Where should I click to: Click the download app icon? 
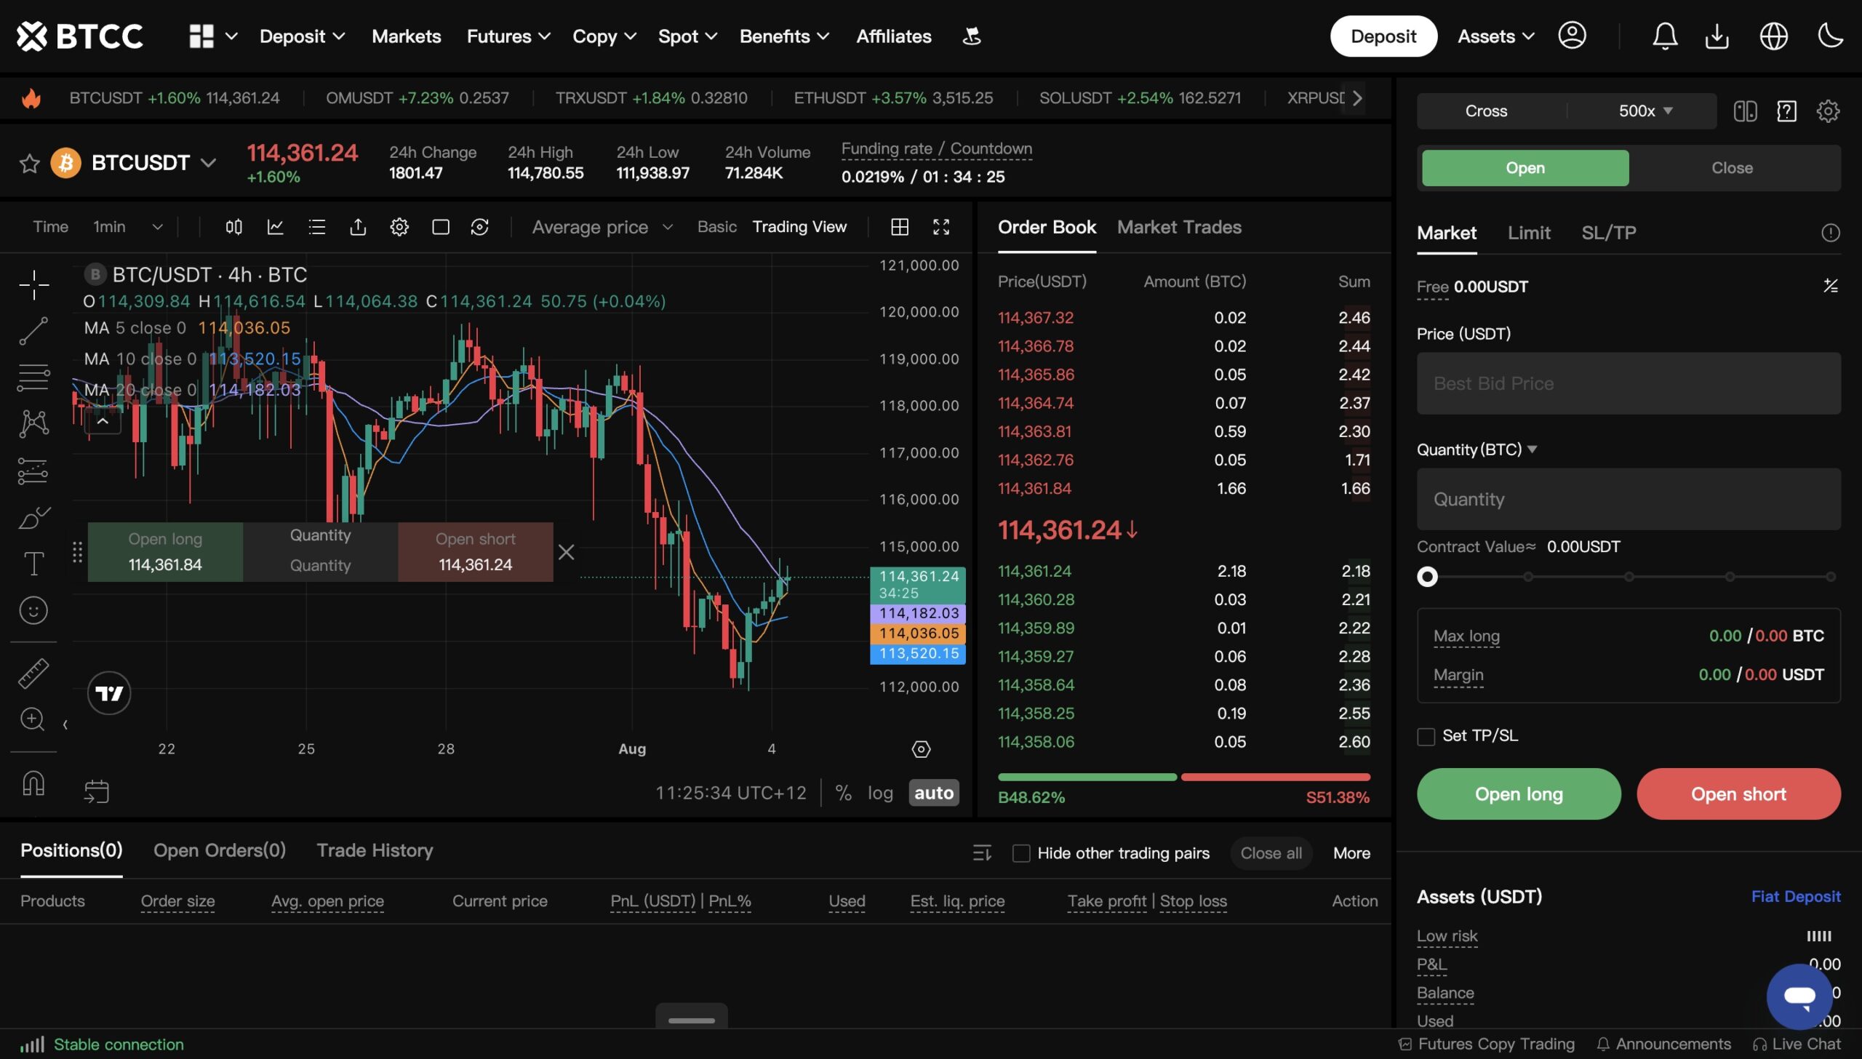1717,36
